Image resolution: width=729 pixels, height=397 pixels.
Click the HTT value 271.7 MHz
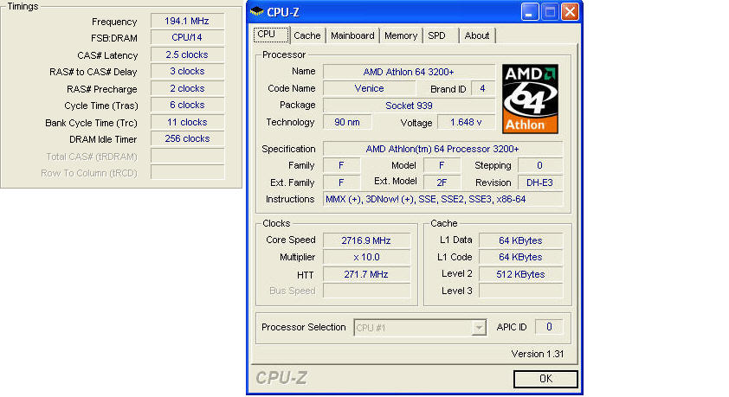[366, 274]
